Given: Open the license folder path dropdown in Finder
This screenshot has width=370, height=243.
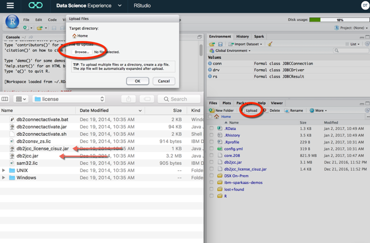Looking at the screenshot, I should 69,99.
